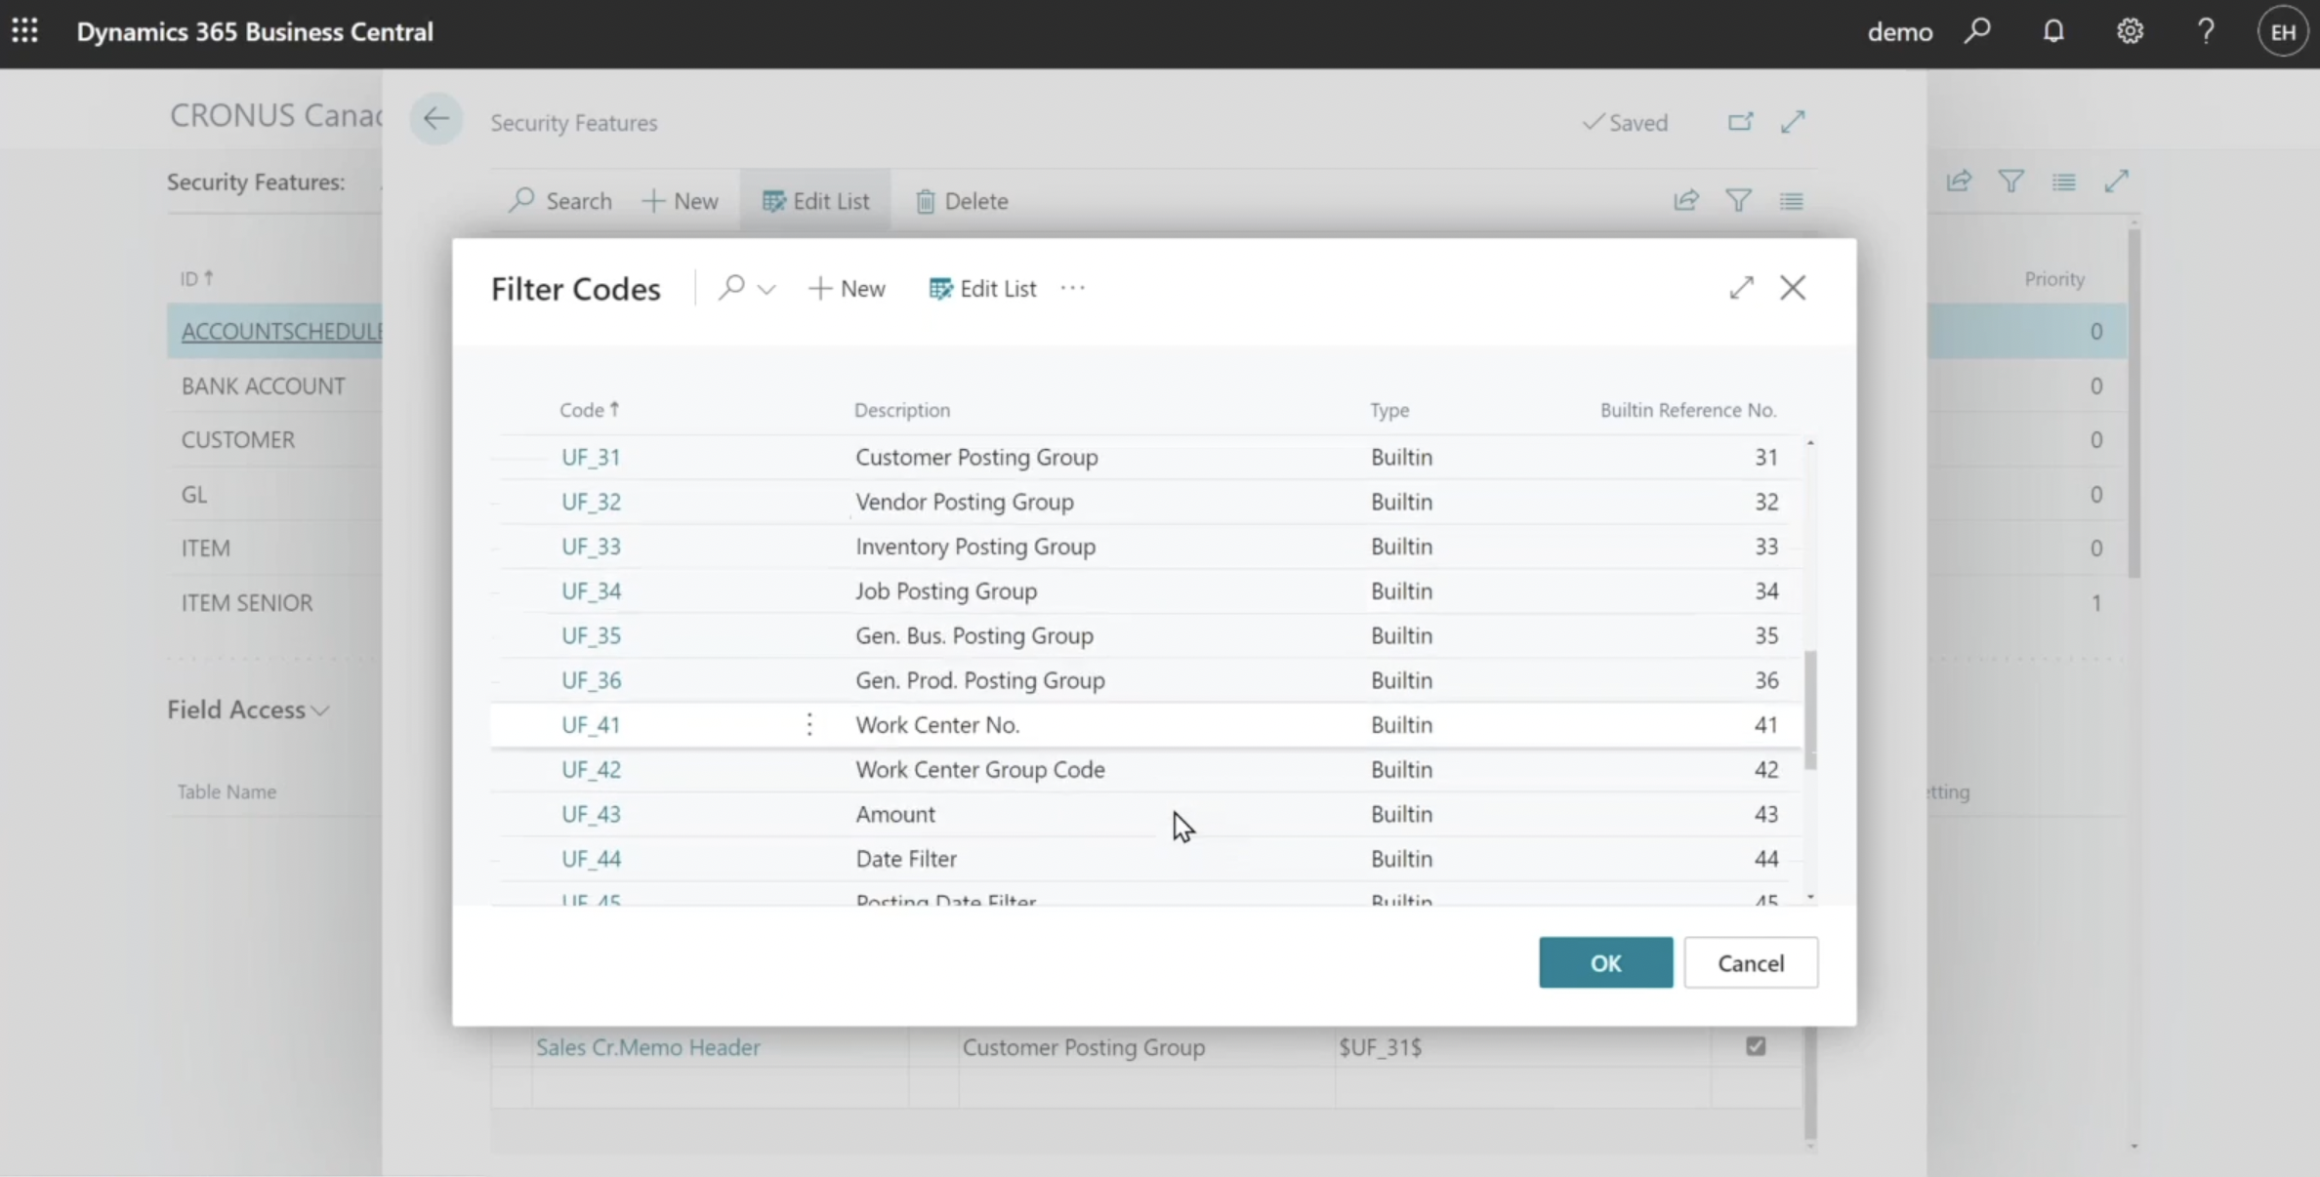2320x1177 pixels.
Task: Click the expand/fullscreen icon in dialog
Action: point(1740,287)
